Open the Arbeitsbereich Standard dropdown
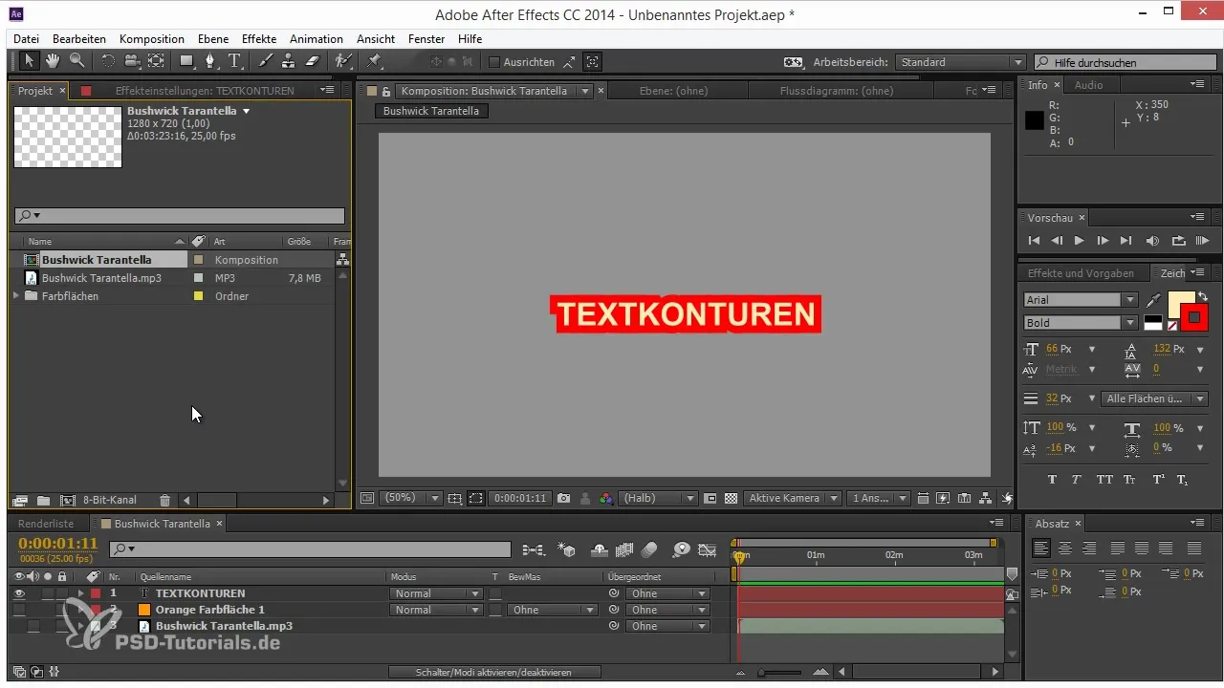Image resolution: width=1224 pixels, height=688 pixels. point(960,62)
